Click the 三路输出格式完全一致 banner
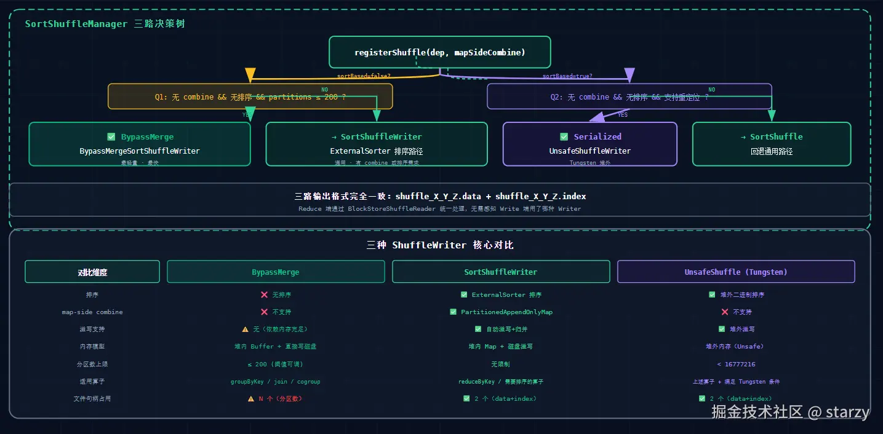 [440, 200]
